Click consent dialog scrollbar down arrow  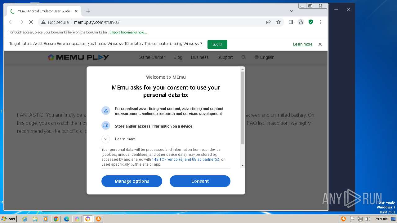point(243,165)
